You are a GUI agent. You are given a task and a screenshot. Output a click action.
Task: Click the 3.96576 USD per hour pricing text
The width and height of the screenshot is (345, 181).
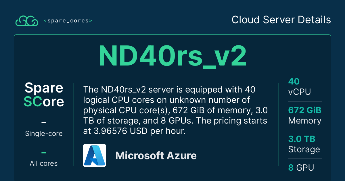coord(134,131)
